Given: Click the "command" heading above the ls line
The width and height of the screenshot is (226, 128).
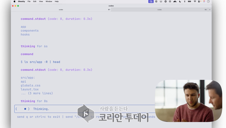Looking at the screenshot, I should (27, 54).
